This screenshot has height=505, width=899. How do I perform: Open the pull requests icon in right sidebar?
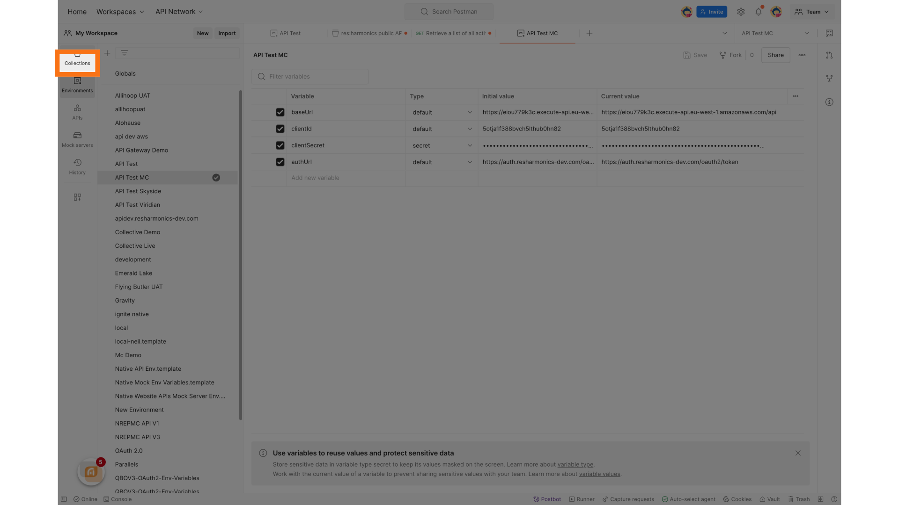point(829,55)
